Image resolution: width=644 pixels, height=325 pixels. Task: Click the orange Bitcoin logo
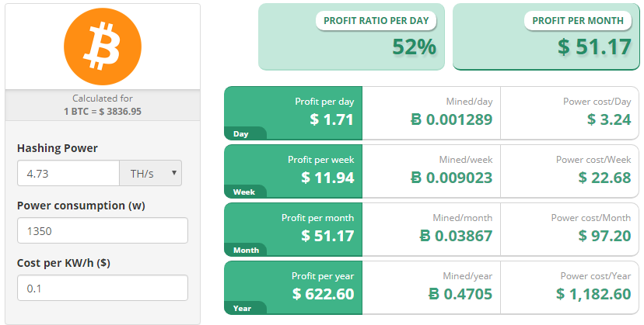pos(102,46)
